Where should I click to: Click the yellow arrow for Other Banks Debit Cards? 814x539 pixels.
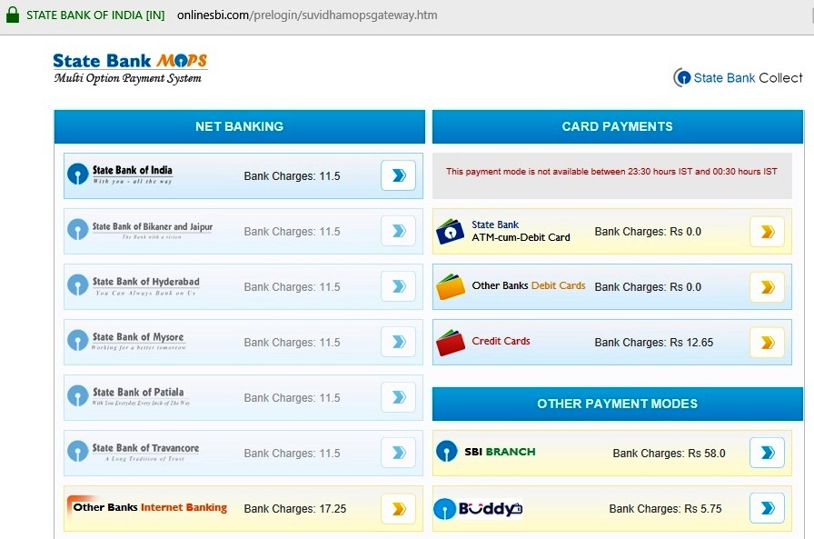click(x=768, y=287)
